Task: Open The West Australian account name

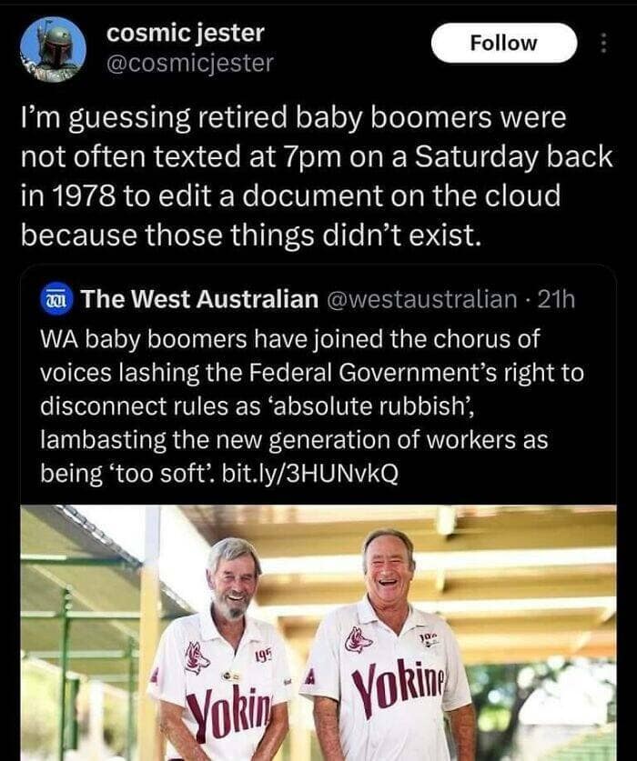Action: click(199, 299)
